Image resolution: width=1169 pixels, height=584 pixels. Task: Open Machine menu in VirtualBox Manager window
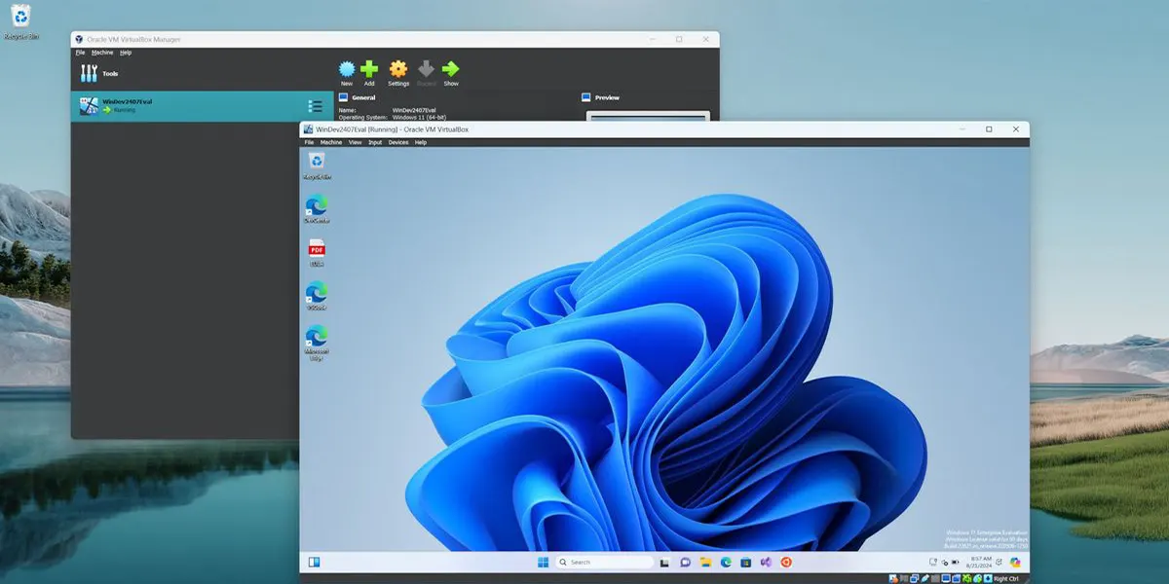tap(102, 53)
